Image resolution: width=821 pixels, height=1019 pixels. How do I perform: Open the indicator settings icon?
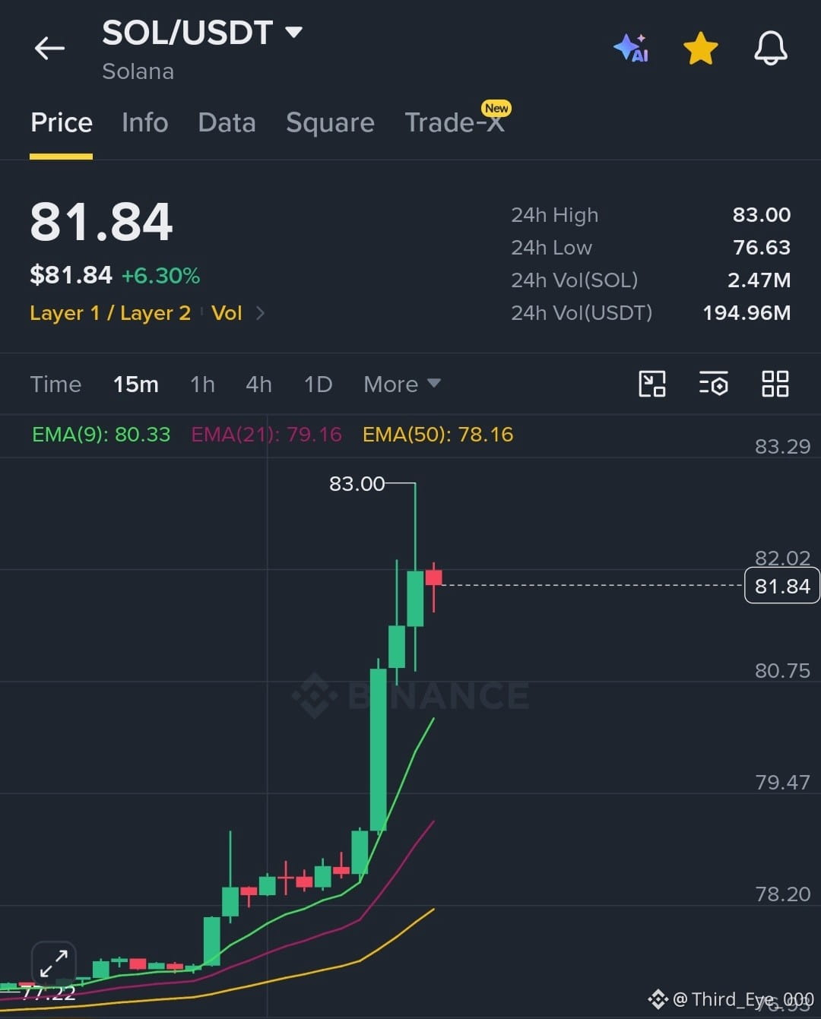tap(713, 384)
